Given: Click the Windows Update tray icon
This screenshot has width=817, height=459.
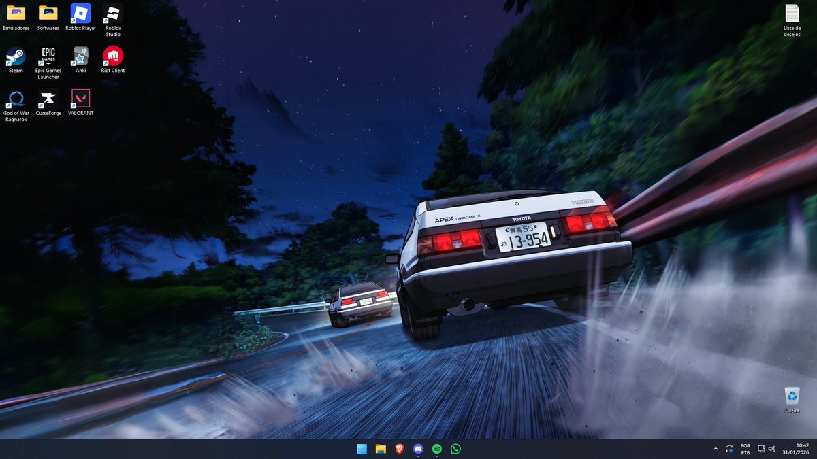Looking at the screenshot, I should (x=729, y=449).
